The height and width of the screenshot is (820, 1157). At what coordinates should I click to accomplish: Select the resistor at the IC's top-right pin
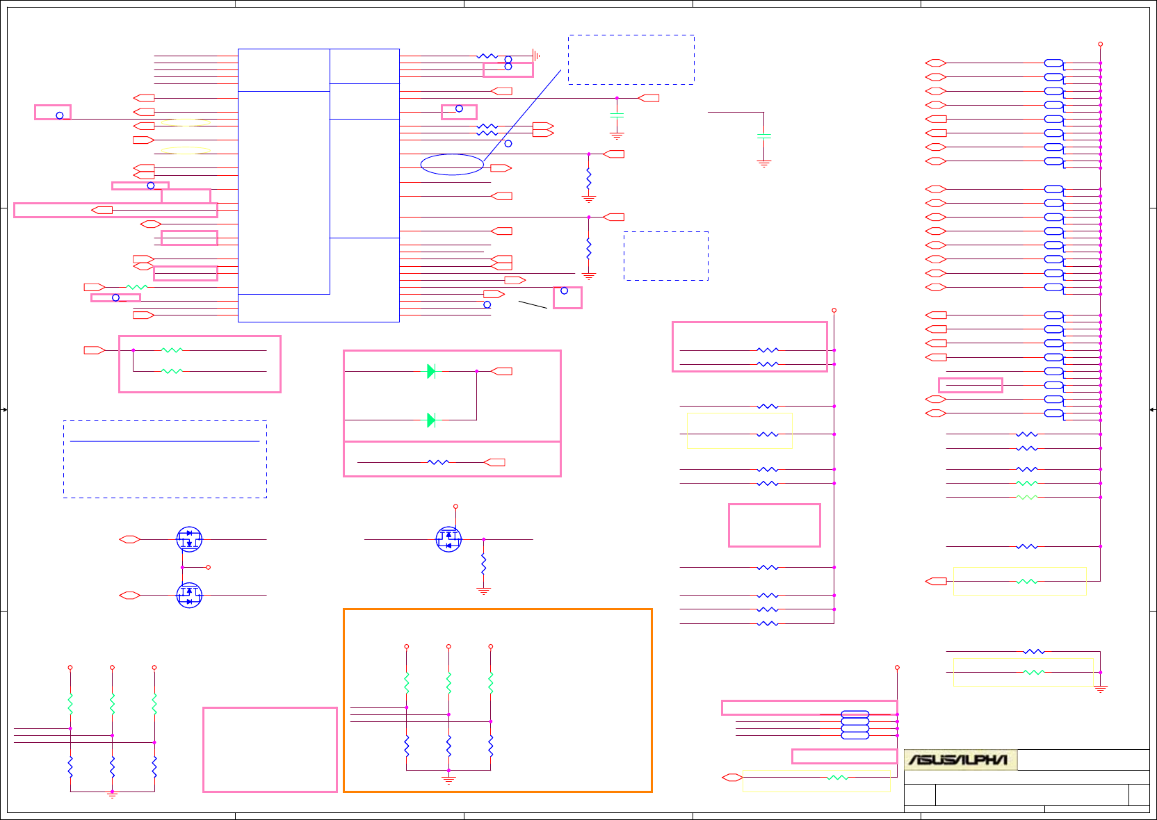487,56
